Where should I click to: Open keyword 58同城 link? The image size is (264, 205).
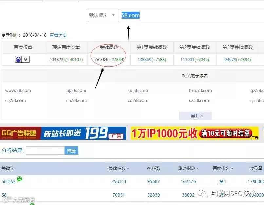(x=9, y=181)
